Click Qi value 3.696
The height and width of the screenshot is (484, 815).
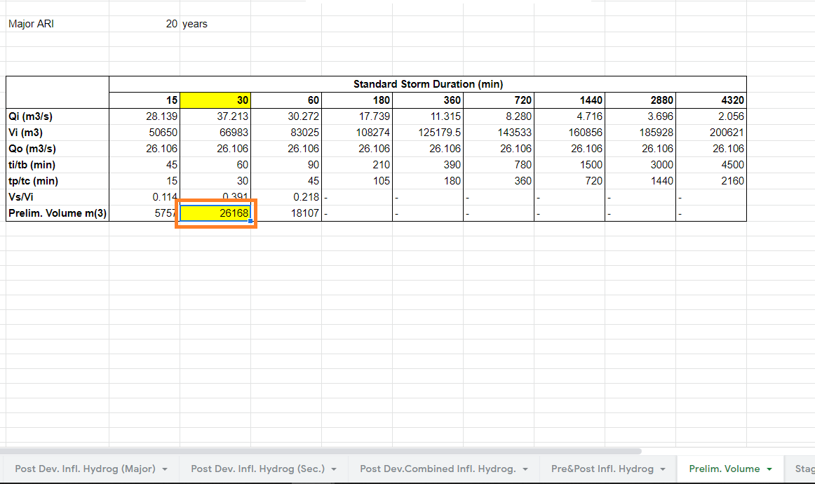tap(640, 116)
